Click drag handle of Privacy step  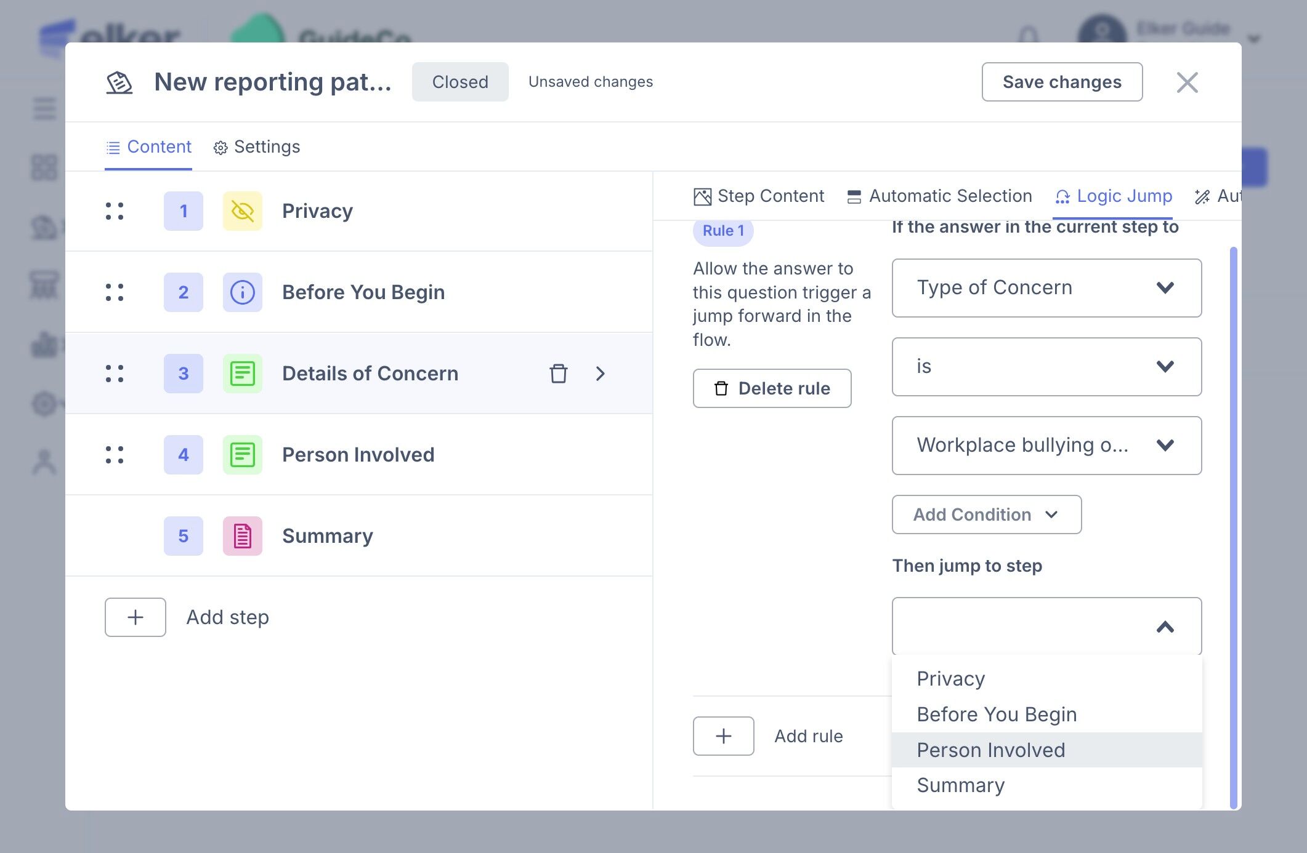coord(115,211)
